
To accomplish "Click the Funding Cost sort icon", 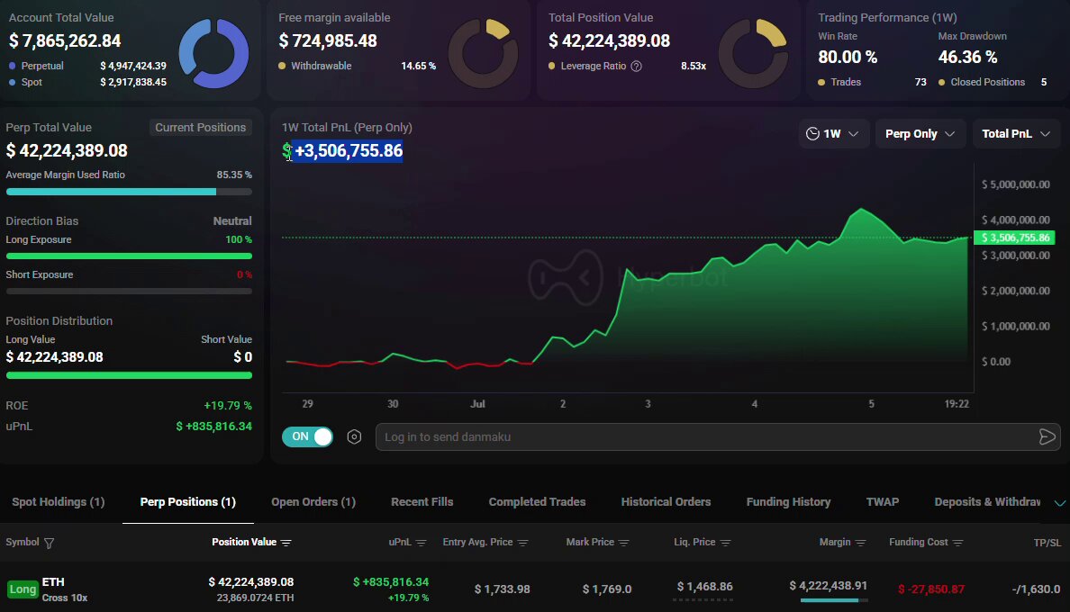I will tap(958, 543).
